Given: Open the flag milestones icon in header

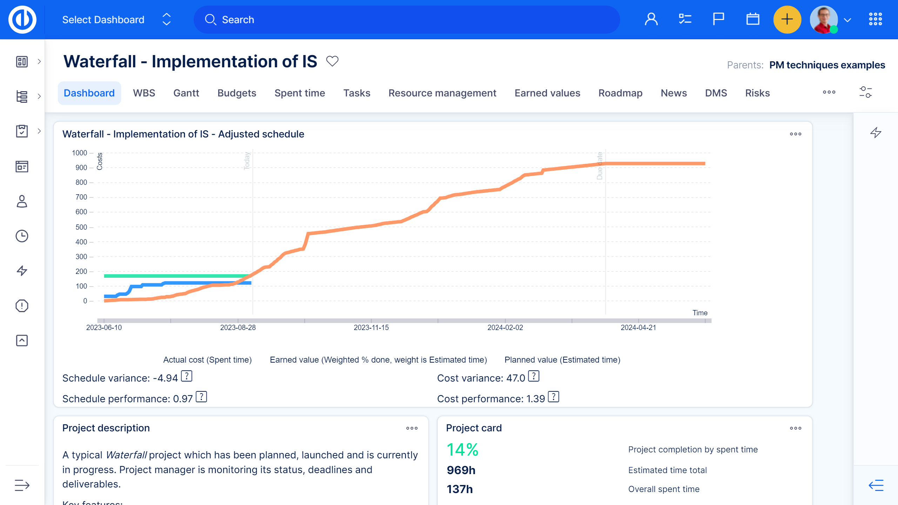Looking at the screenshot, I should point(718,19).
